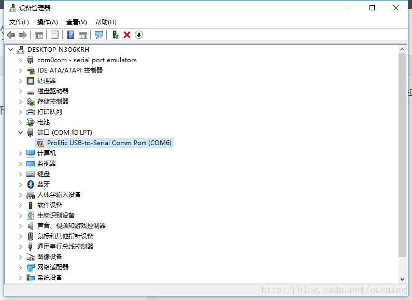Click the scrollbar down arrow
Viewport: 412px width, 300px height.
(x=402, y=279)
